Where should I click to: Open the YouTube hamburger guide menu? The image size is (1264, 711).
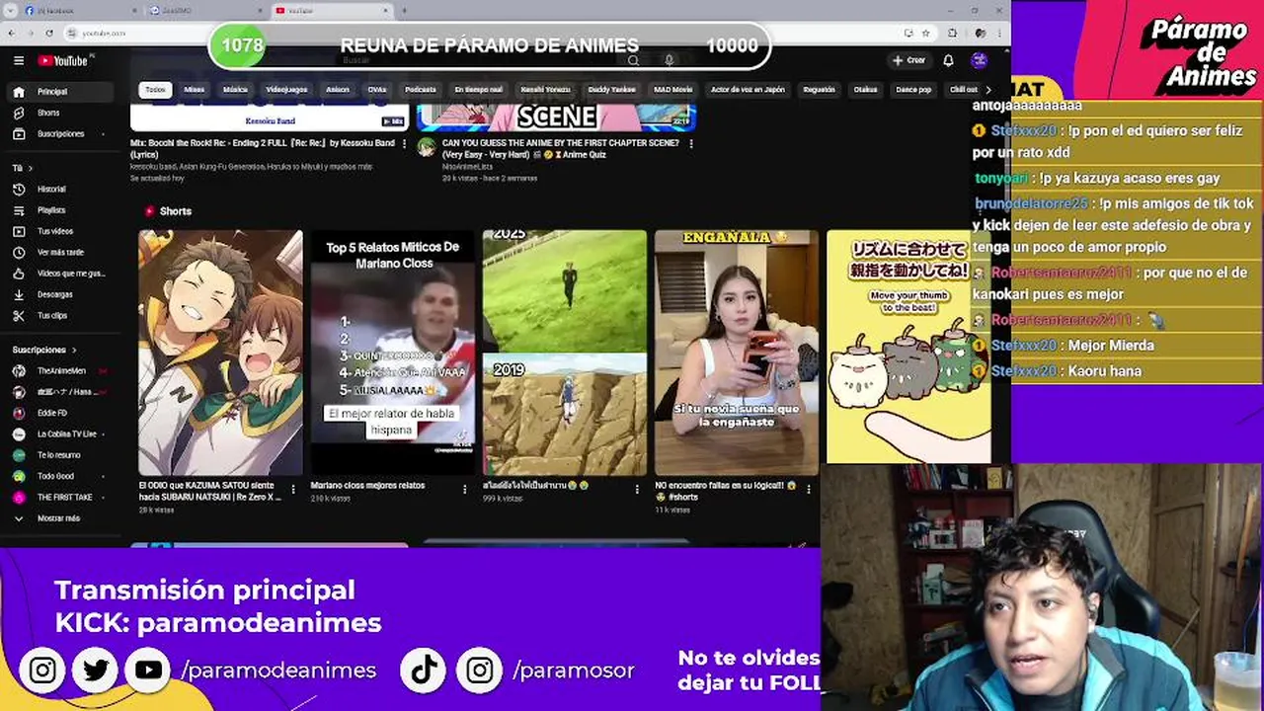coord(19,61)
